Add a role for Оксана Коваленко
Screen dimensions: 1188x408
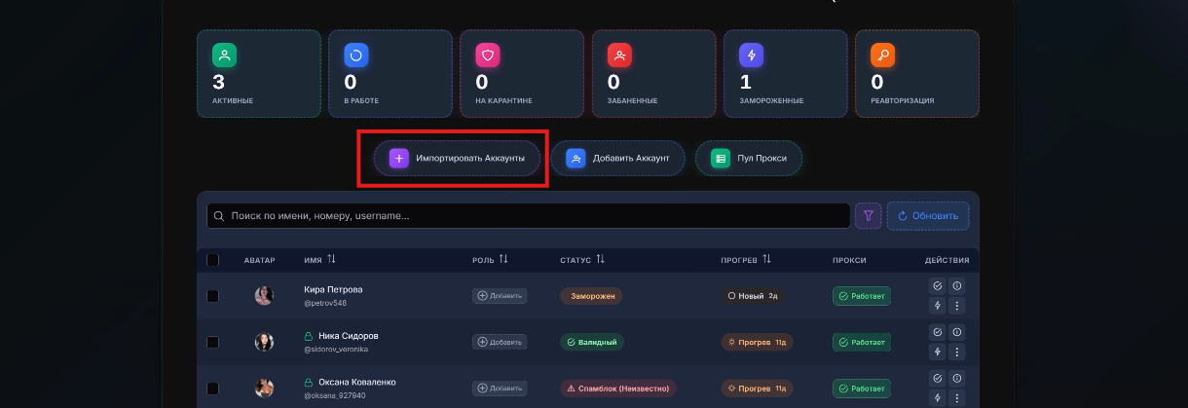pos(500,388)
